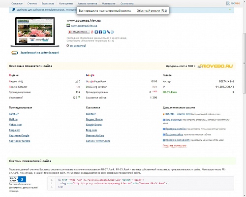Click inside the counter HTML code box
The width and height of the screenshot is (246, 197).
pos(141,183)
